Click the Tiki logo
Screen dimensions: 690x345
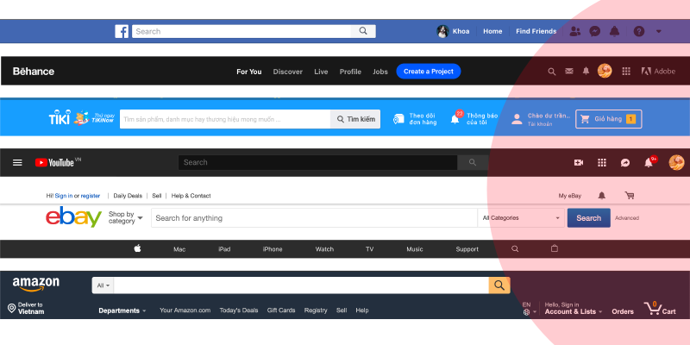[x=59, y=118]
